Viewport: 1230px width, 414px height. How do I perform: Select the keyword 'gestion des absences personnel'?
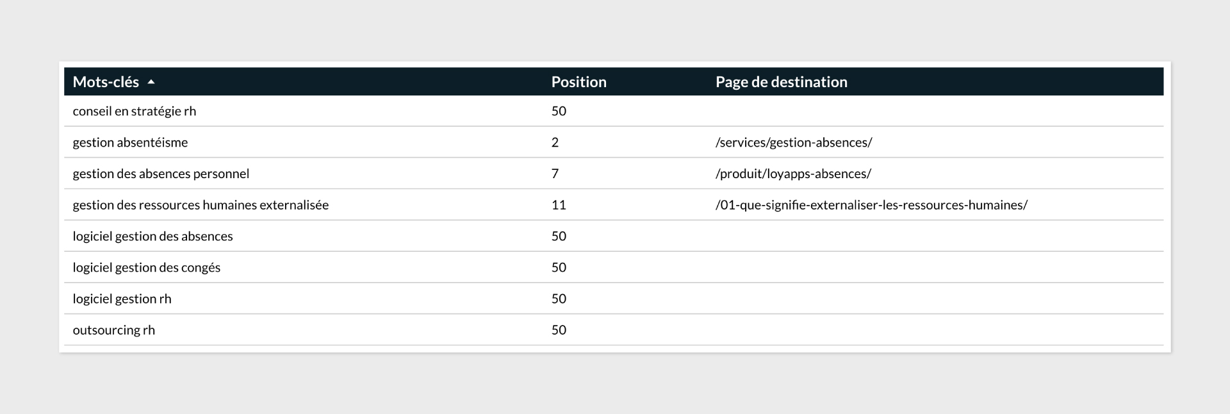pos(161,174)
